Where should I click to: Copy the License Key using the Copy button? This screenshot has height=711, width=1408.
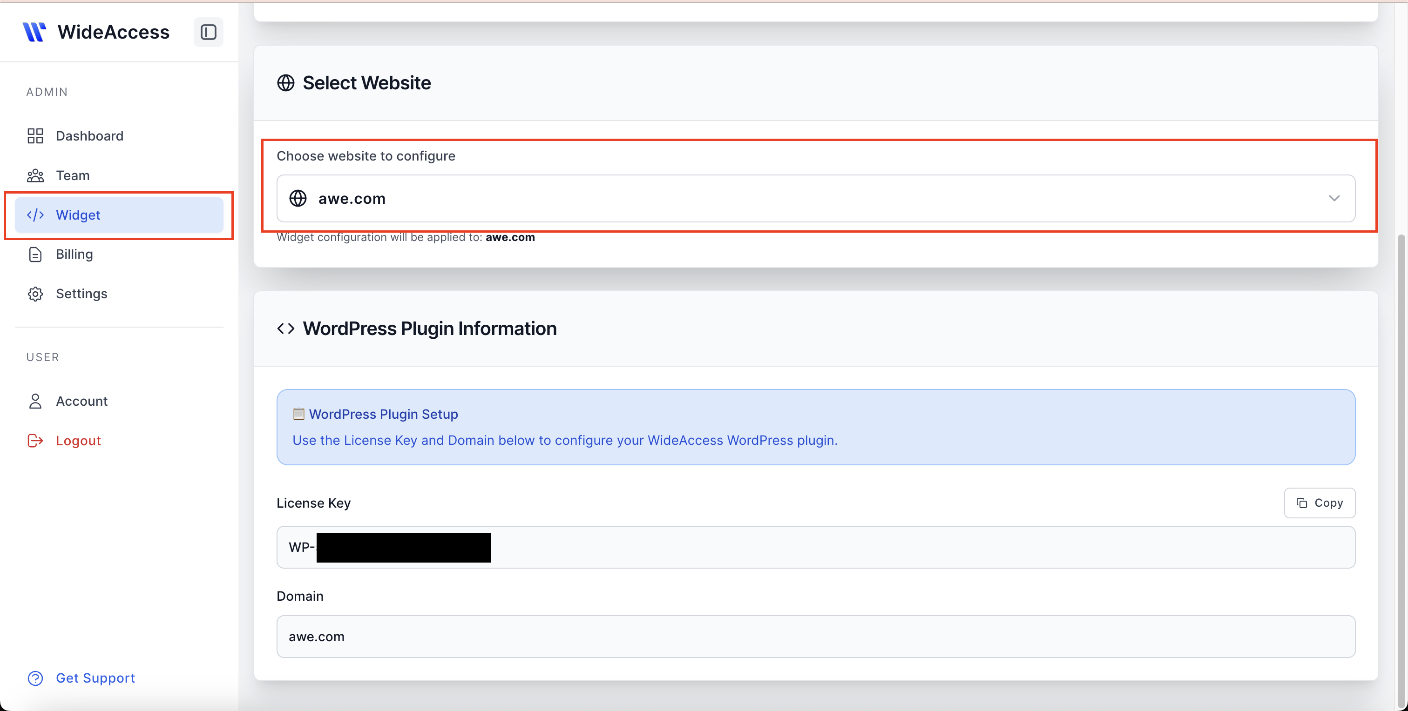[x=1320, y=503]
